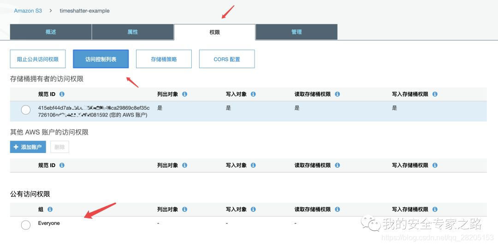Click 写入存储桶权限 info icon in 公有访问权限 table

[x=435, y=210]
